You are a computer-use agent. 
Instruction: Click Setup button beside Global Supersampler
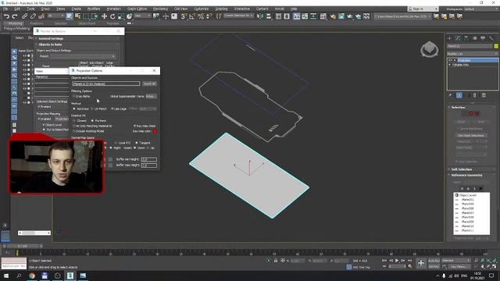[x=151, y=96]
